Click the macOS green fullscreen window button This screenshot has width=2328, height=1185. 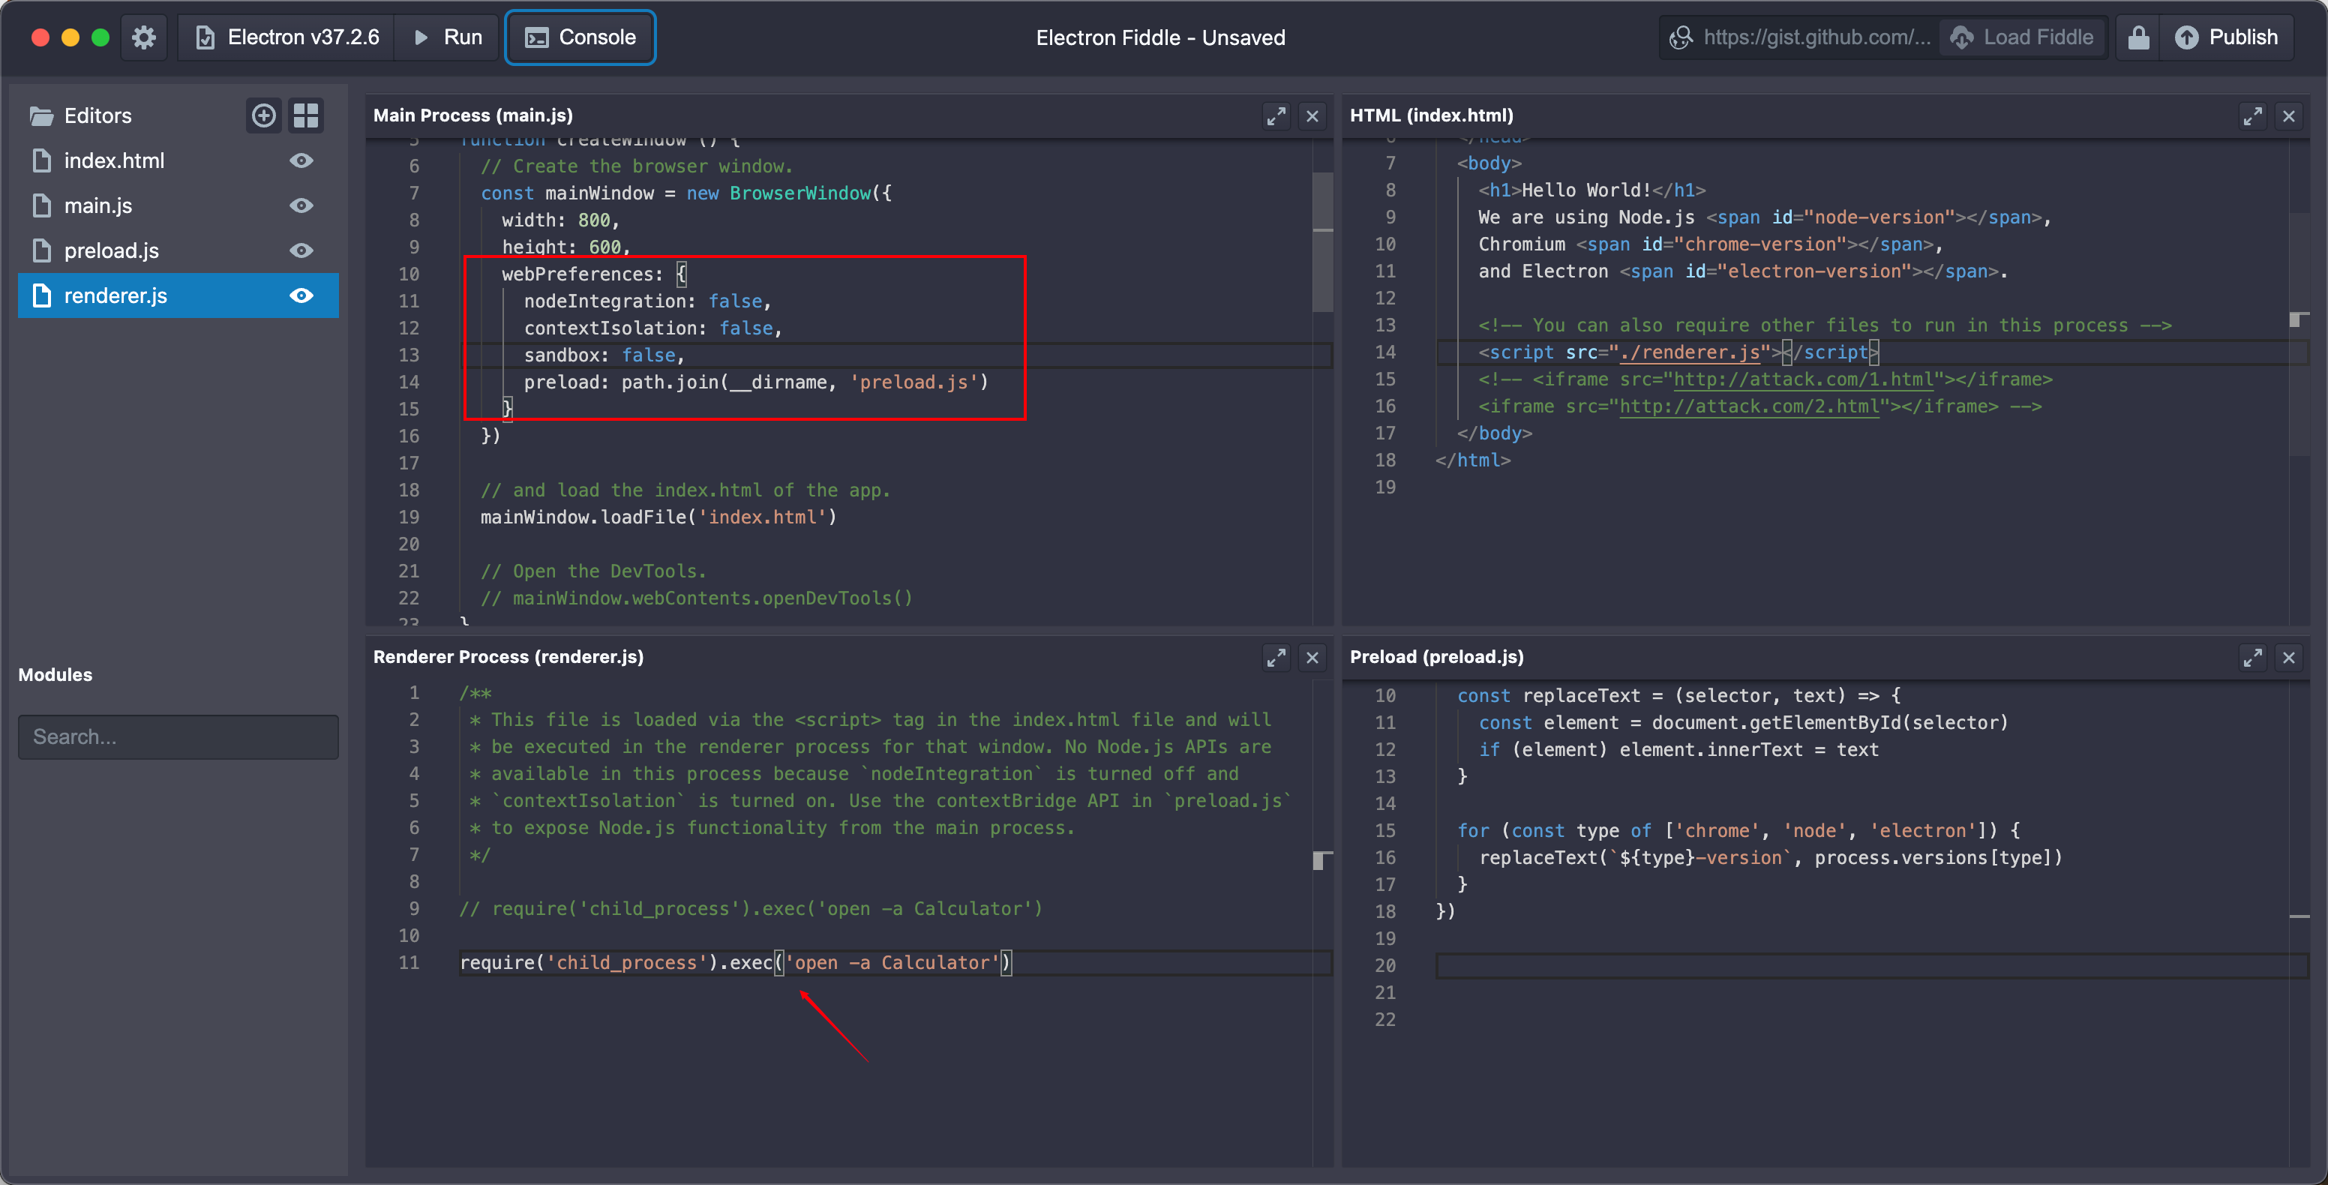pos(100,37)
